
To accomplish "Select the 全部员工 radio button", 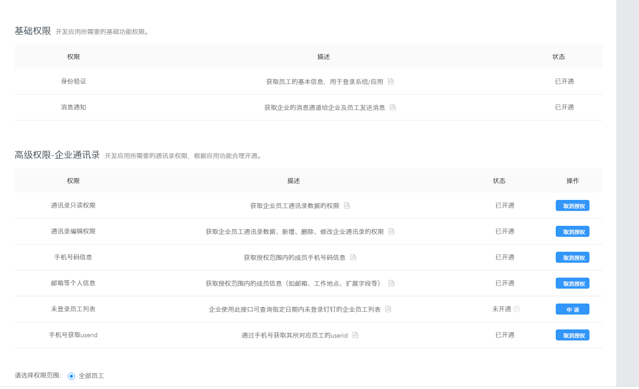I will [70, 376].
